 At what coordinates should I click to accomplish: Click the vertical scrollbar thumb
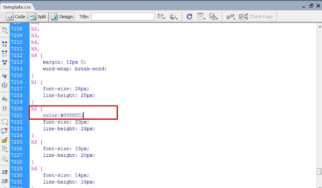click(319, 171)
